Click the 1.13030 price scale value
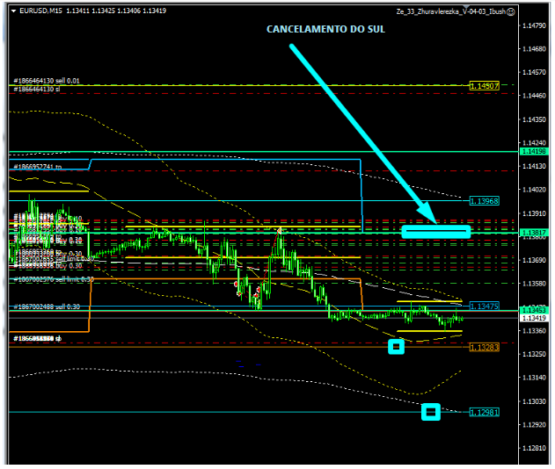555x469 pixels. (534, 401)
